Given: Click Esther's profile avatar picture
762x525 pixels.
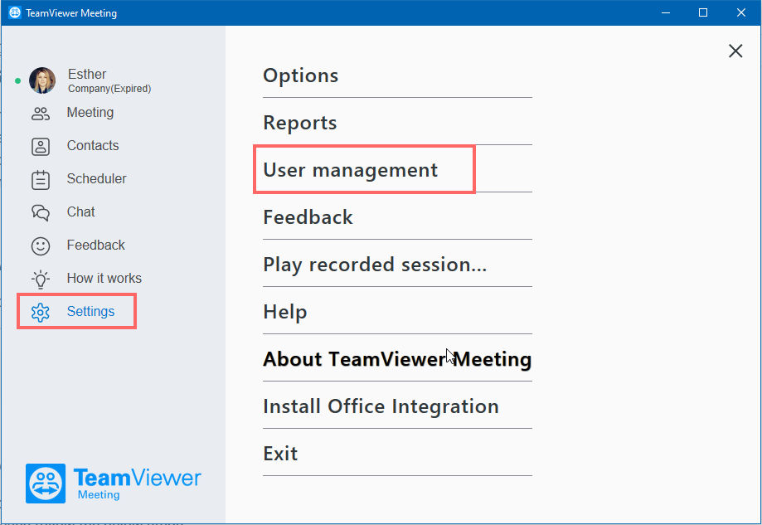Looking at the screenshot, I should click(42, 80).
